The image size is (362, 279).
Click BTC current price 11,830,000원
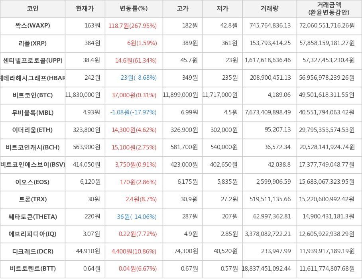pyautogui.click(x=83, y=95)
